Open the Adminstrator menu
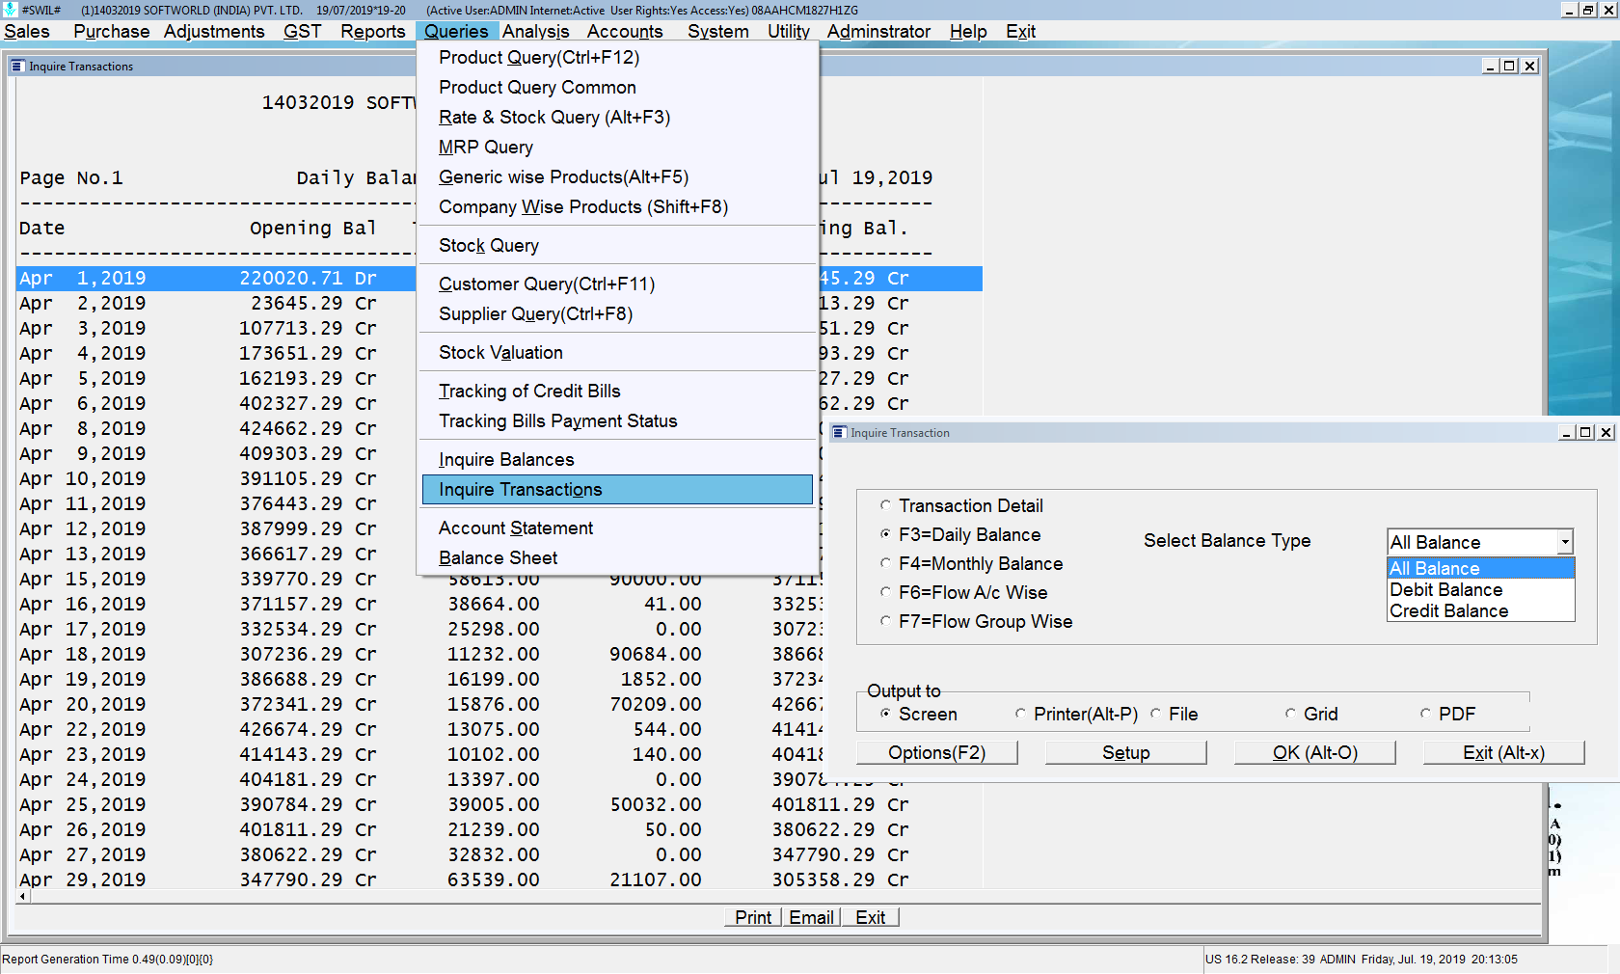The image size is (1620, 974). pos(878,31)
